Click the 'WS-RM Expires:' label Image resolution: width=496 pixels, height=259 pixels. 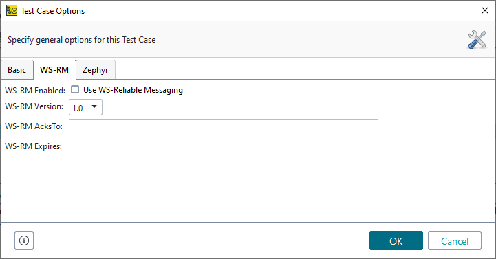(33, 146)
